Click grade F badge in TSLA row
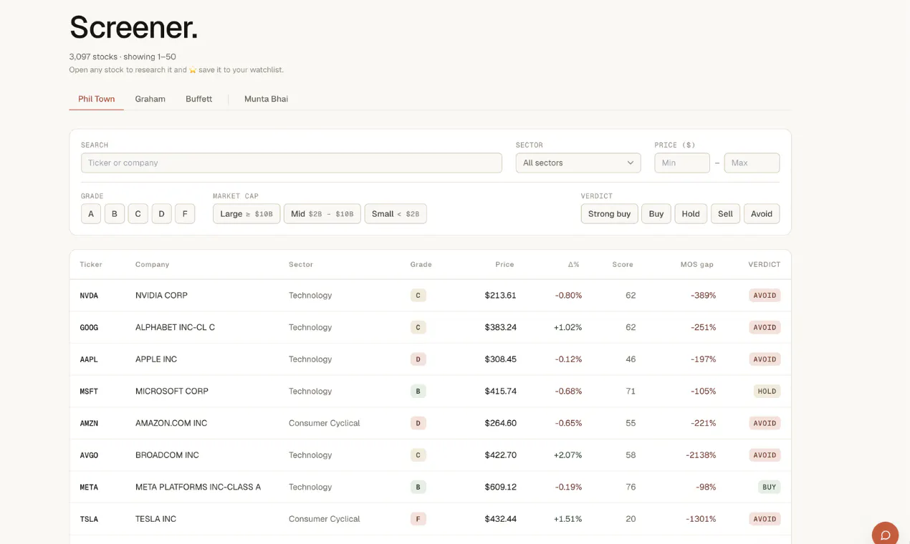910x544 pixels. coord(418,519)
